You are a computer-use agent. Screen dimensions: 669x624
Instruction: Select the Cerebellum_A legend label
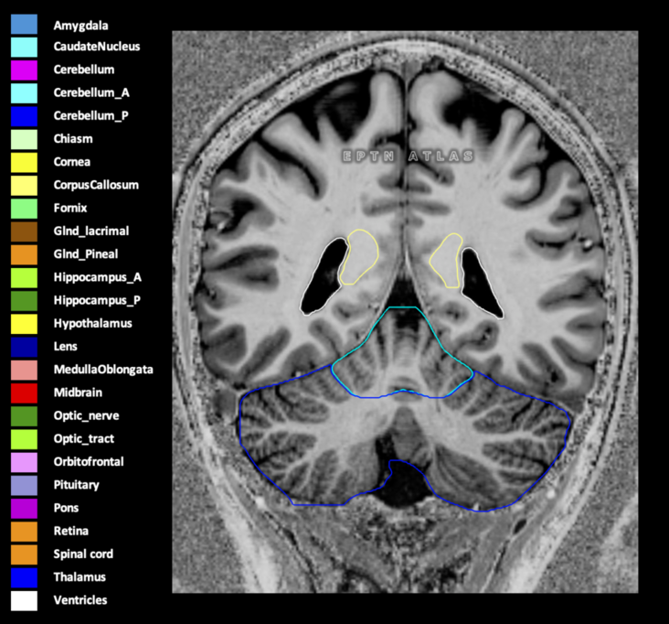pos(91,92)
